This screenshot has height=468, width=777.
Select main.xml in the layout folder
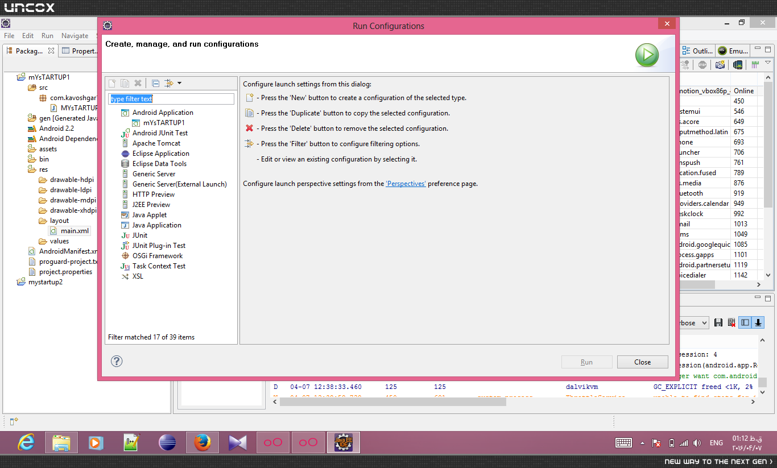pyautogui.click(x=70, y=231)
